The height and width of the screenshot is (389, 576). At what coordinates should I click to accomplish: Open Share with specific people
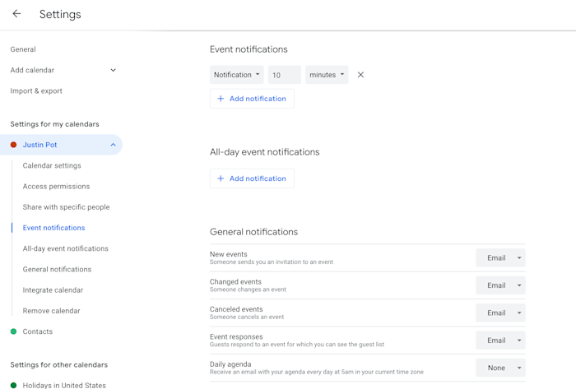(66, 207)
